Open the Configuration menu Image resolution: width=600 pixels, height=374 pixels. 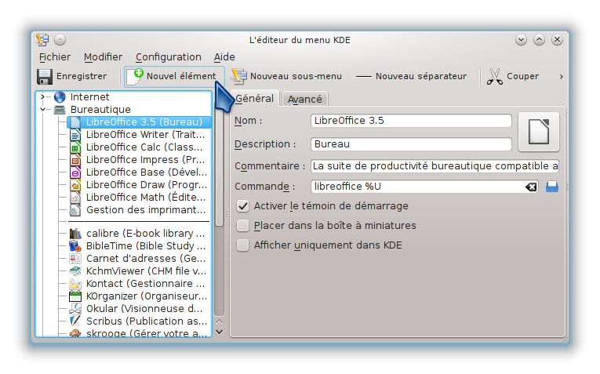(169, 57)
